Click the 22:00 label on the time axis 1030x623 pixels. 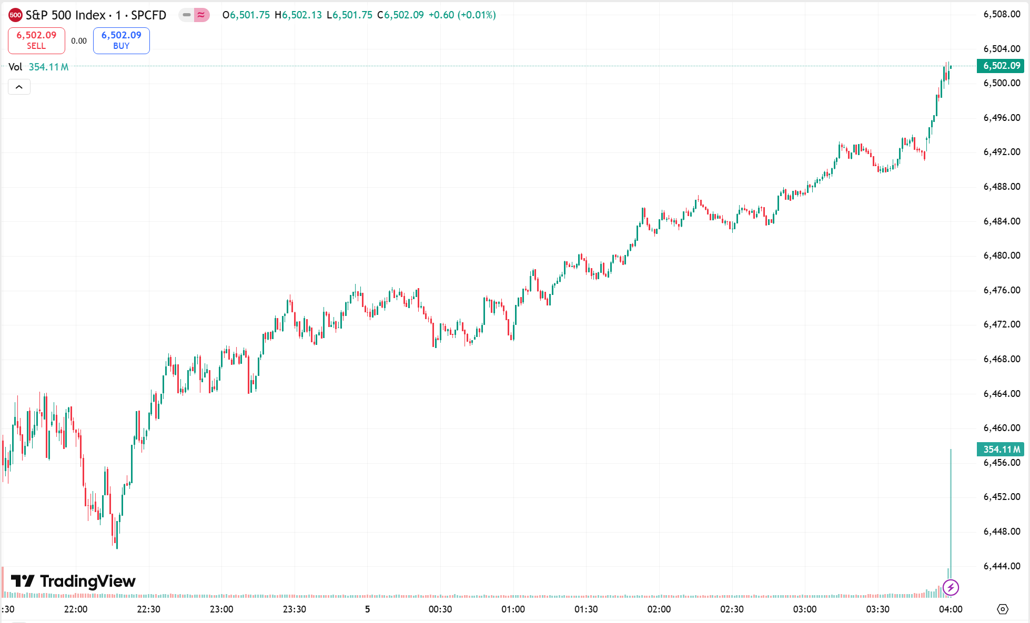click(76, 609)
